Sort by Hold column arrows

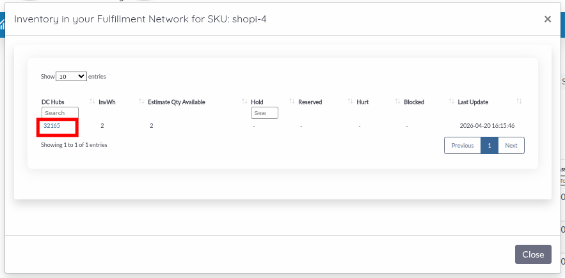[292, 102]
